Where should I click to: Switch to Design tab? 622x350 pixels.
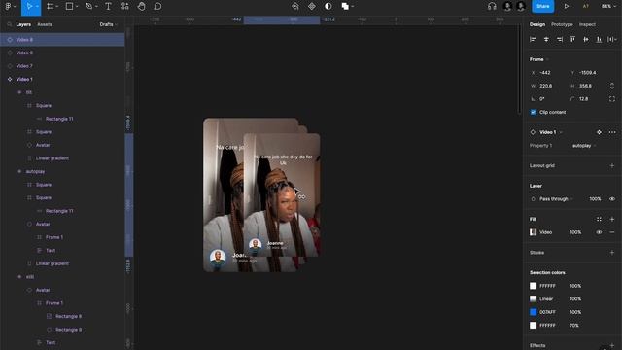537,24
